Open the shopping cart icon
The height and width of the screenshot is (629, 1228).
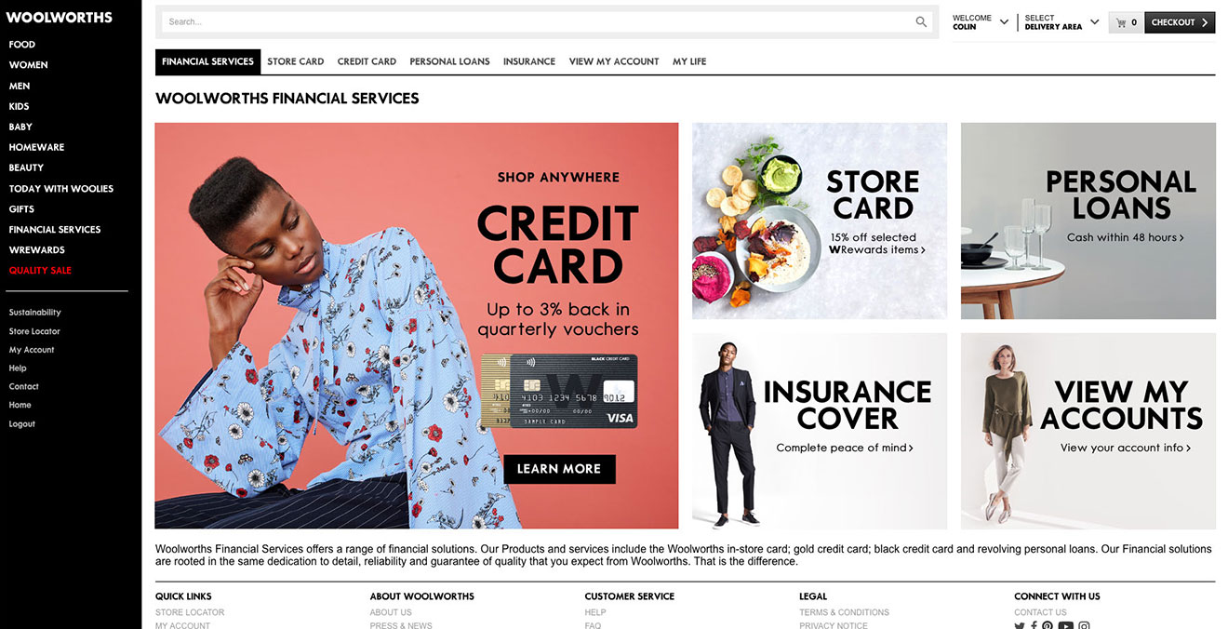(x=1122, y=22)
